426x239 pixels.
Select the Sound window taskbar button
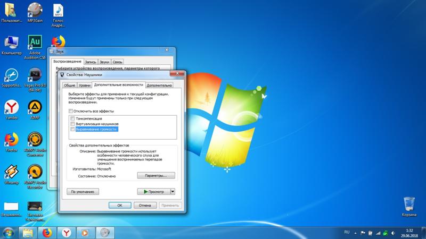point(105,233)
